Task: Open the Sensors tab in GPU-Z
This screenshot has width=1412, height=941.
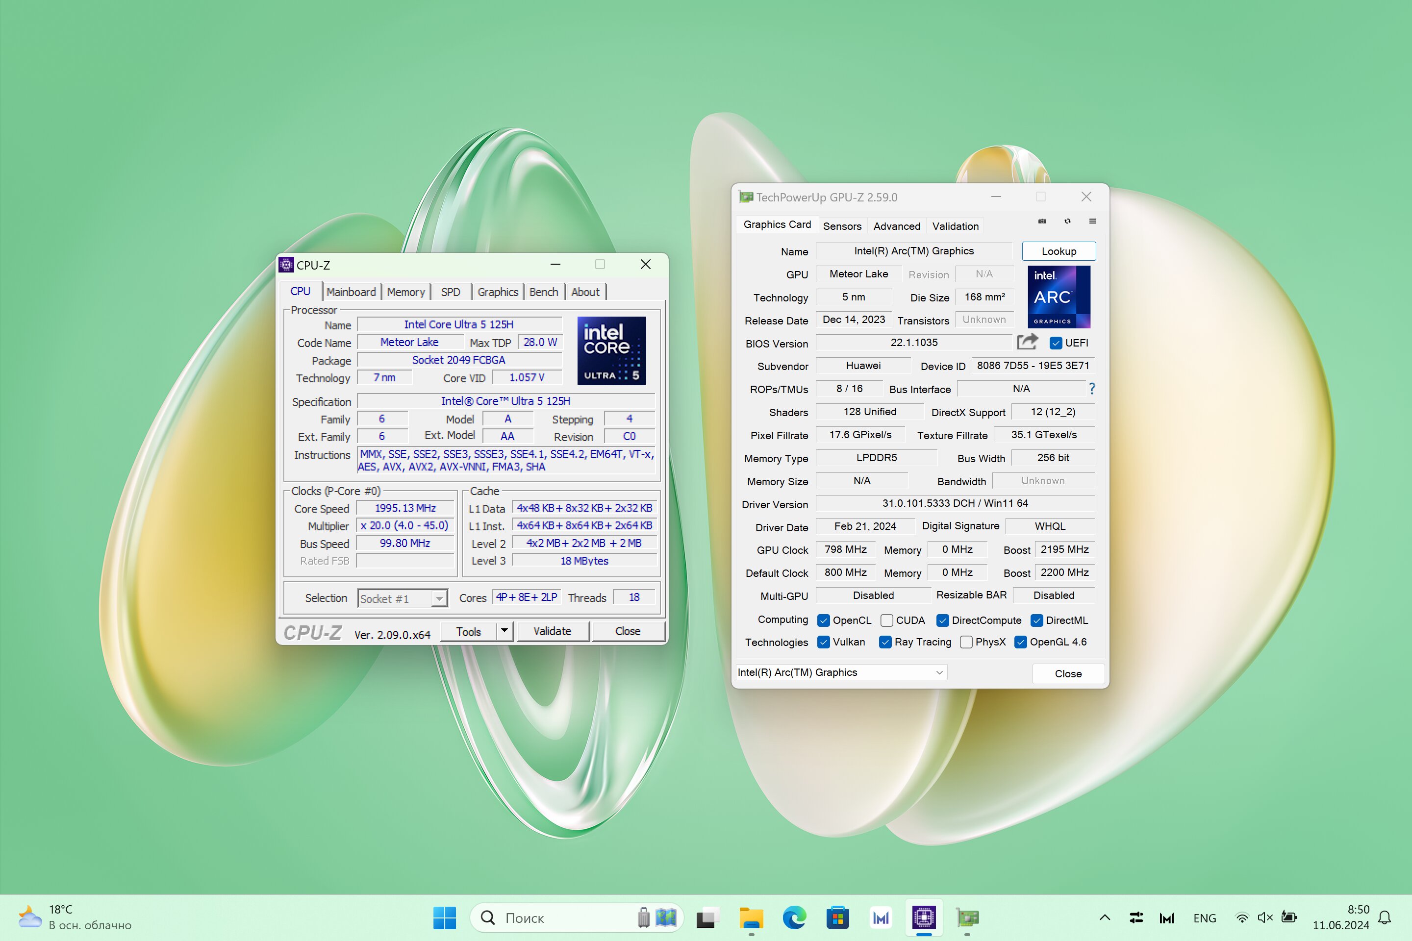Action: 842,226
